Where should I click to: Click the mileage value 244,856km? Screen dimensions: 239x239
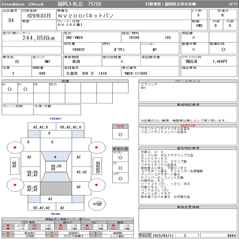click(39, 38)
